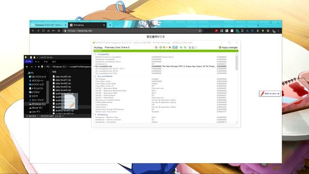The height and width of the screenshot is (174, 309).
Task: Click the green diamond extension icon in browser toolbar
Action: pyautogui.click(x=263, y=31)
